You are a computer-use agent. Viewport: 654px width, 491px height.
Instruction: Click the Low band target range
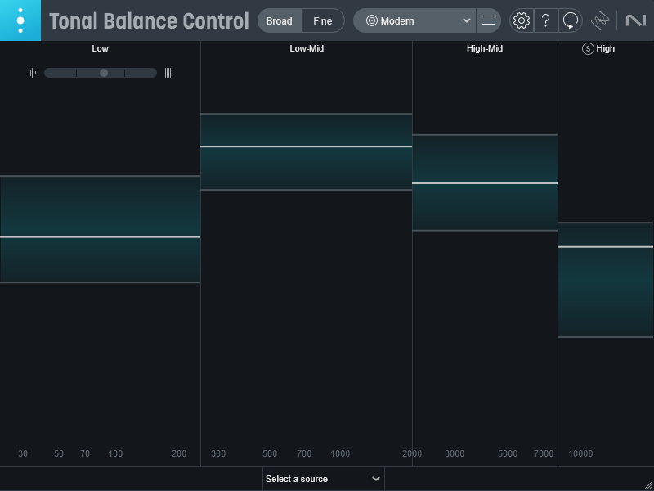pyautogui.click(x=100, y=229)
